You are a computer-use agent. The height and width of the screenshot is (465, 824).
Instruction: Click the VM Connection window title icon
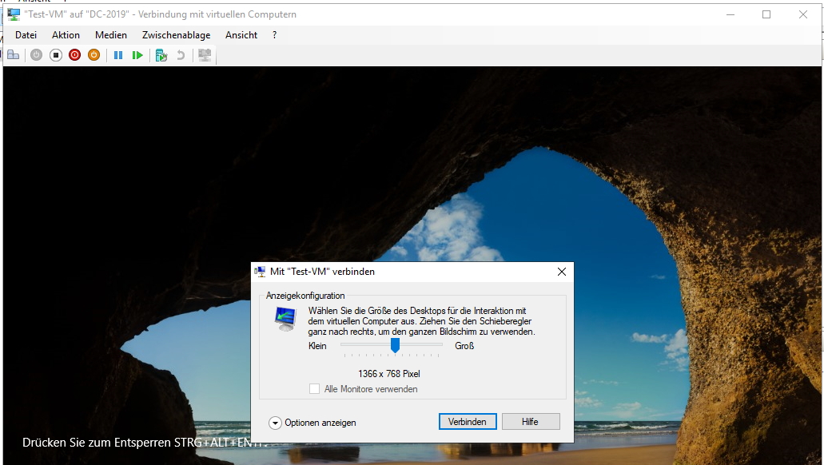[14, 14]
